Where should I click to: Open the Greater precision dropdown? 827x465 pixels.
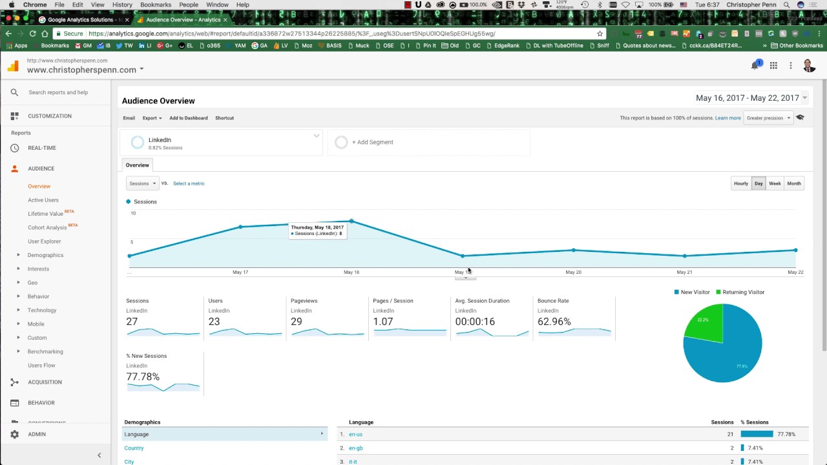(x=768, y=118)
